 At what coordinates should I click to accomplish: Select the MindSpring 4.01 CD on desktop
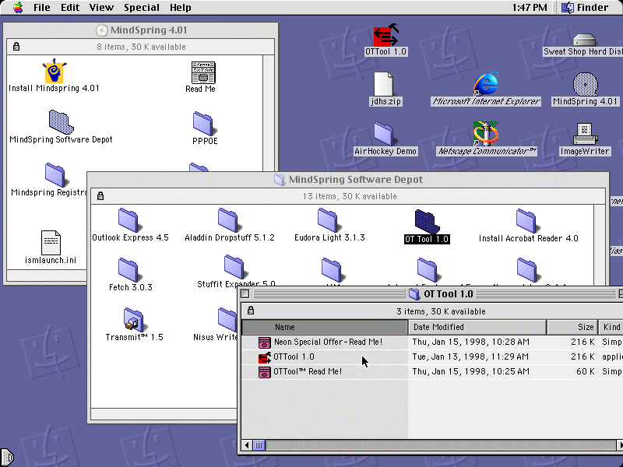586,84
